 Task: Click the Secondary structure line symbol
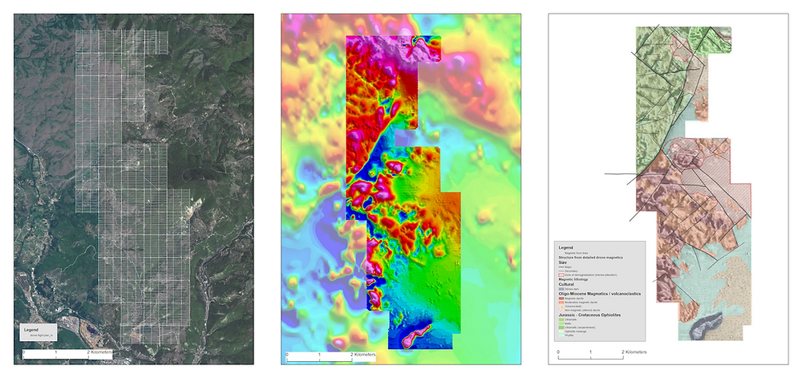click(561, 271)
